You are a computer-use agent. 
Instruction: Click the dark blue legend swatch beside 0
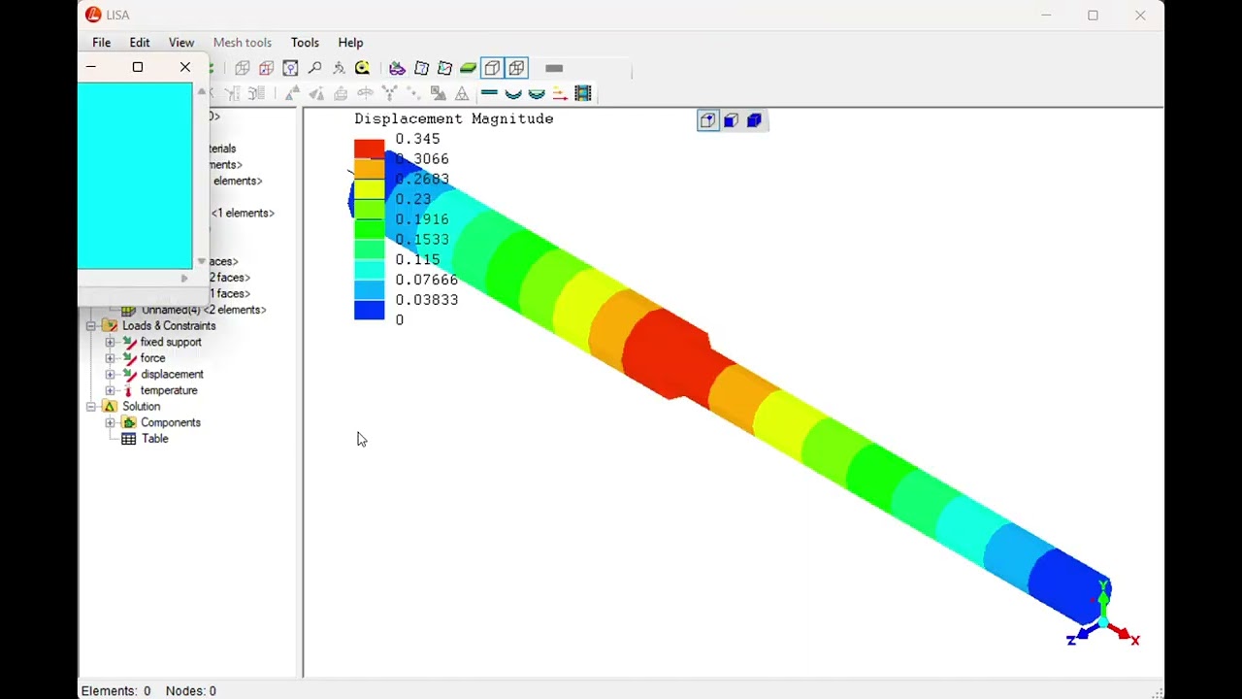pos(369,311)
